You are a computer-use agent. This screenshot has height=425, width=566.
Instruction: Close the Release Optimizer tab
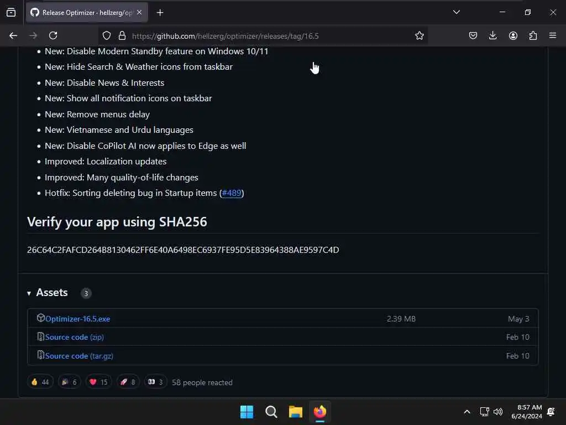pos(139,12)
